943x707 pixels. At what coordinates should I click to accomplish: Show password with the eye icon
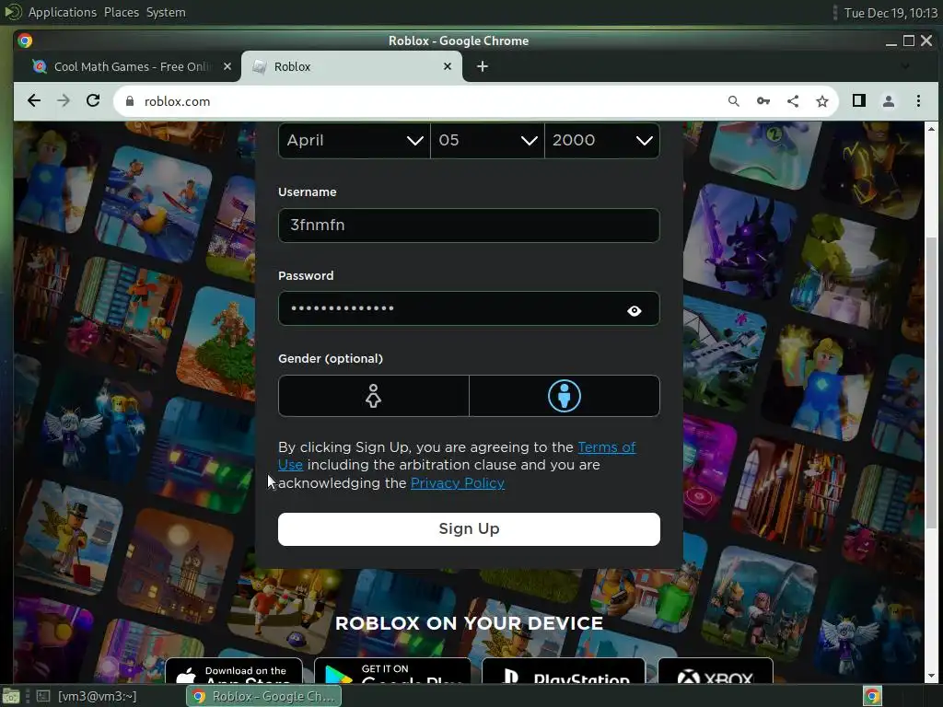coord(634,311)
